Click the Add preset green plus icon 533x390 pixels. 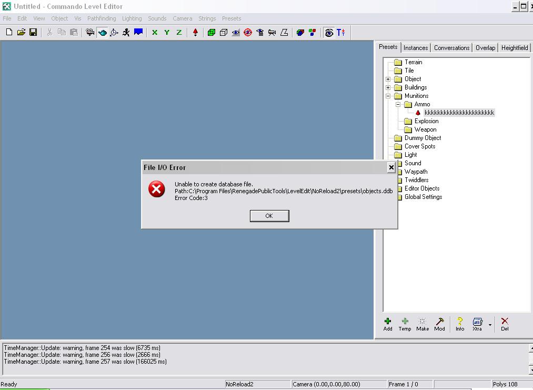coord(388,324)
